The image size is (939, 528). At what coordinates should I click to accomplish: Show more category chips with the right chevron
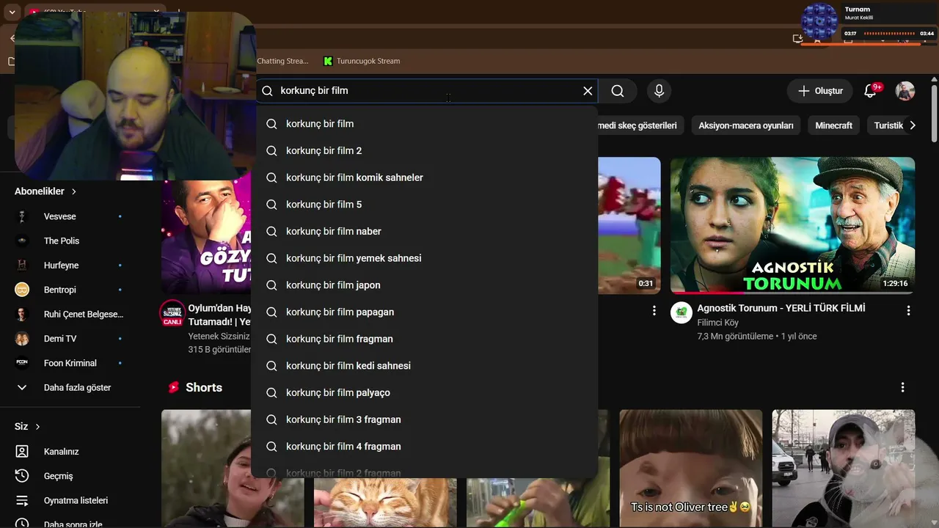pos(913,125)
